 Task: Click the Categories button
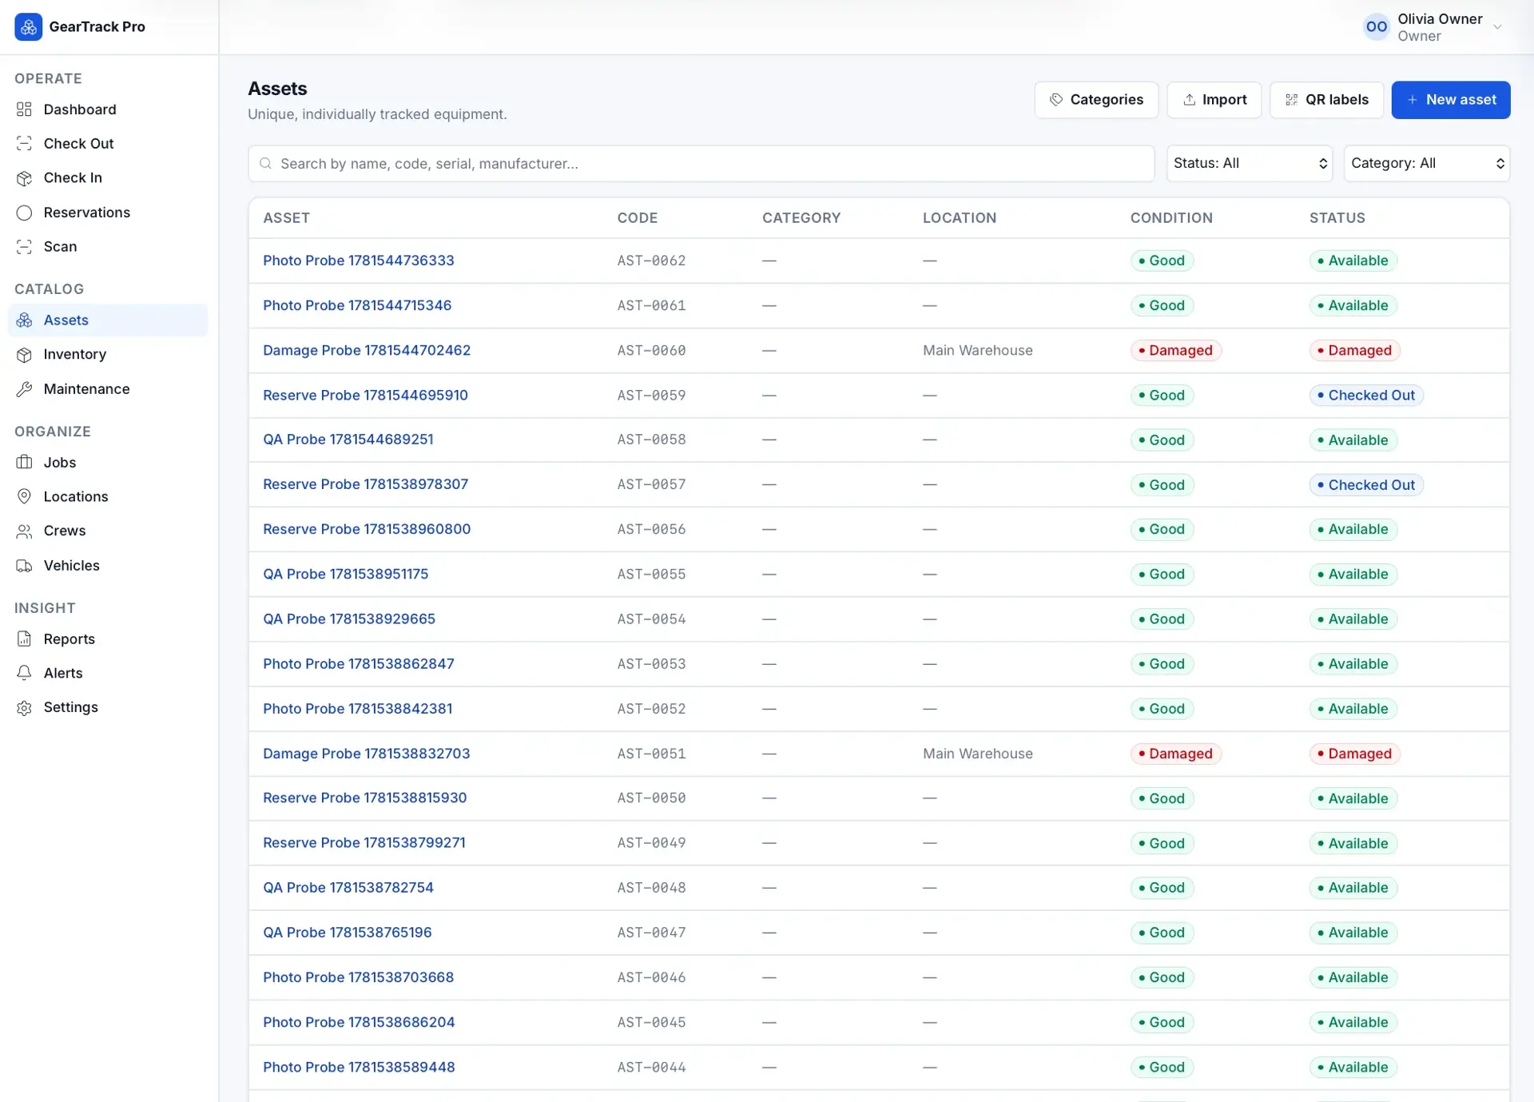coord(1096,100)
